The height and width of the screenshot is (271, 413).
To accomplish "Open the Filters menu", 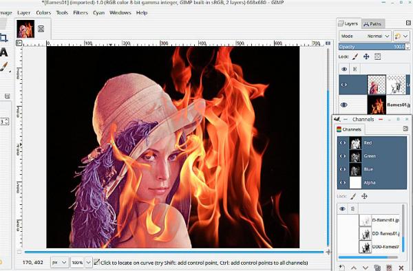I will coord(81,12).
